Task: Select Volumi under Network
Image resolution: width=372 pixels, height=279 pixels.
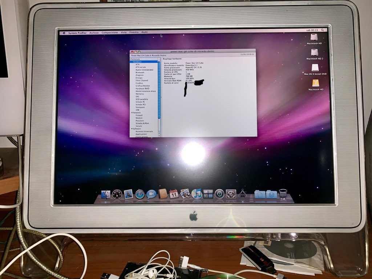Action: point(139,126)
